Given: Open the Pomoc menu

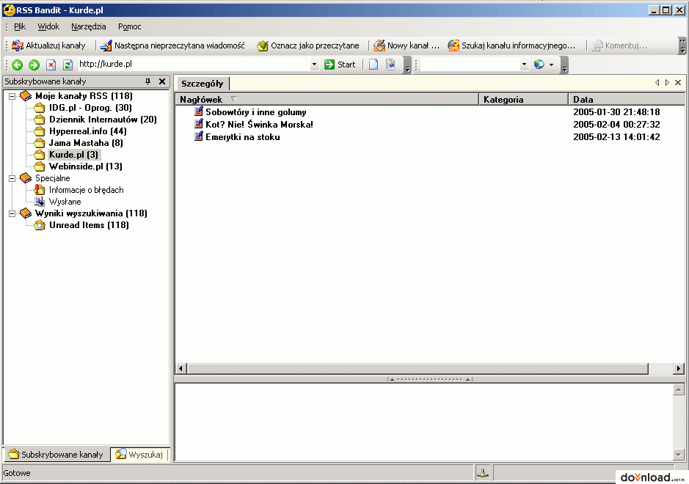Looking at the screenshot, I should (130, 26).
